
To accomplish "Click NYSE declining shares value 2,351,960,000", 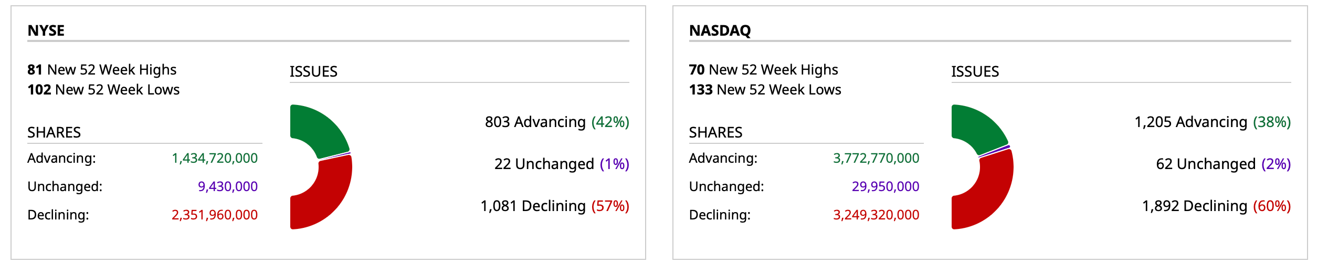I will point(215,215).
